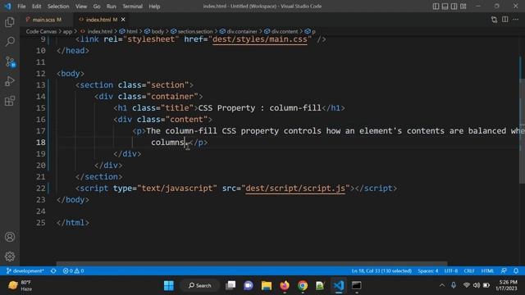Open the Terminal menu
This screenshot has width=525, height=295.
point(132,7)
